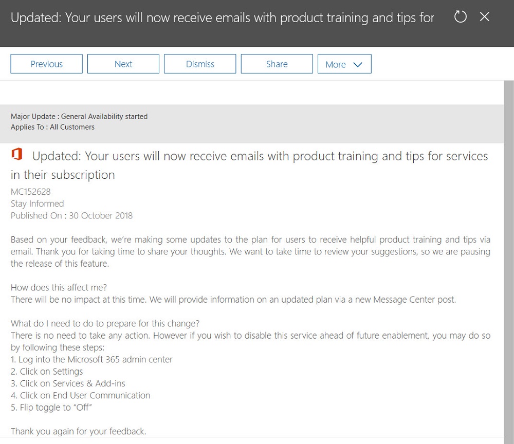
Task: Select the message ID MC152628
Action: click(x=31, y=192)
